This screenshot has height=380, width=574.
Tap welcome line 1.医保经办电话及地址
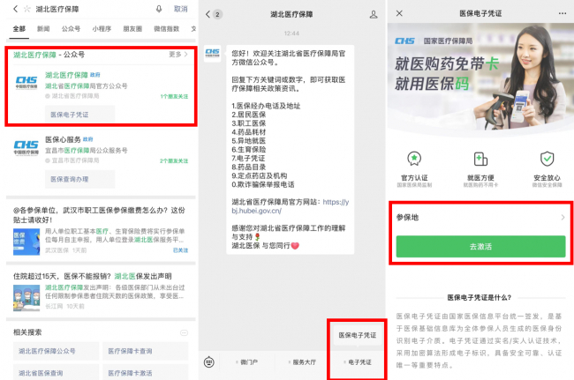(x=266, y=106)
